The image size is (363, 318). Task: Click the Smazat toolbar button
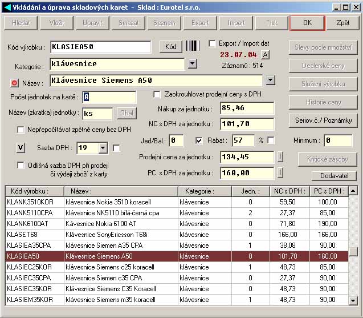[128, 23]
